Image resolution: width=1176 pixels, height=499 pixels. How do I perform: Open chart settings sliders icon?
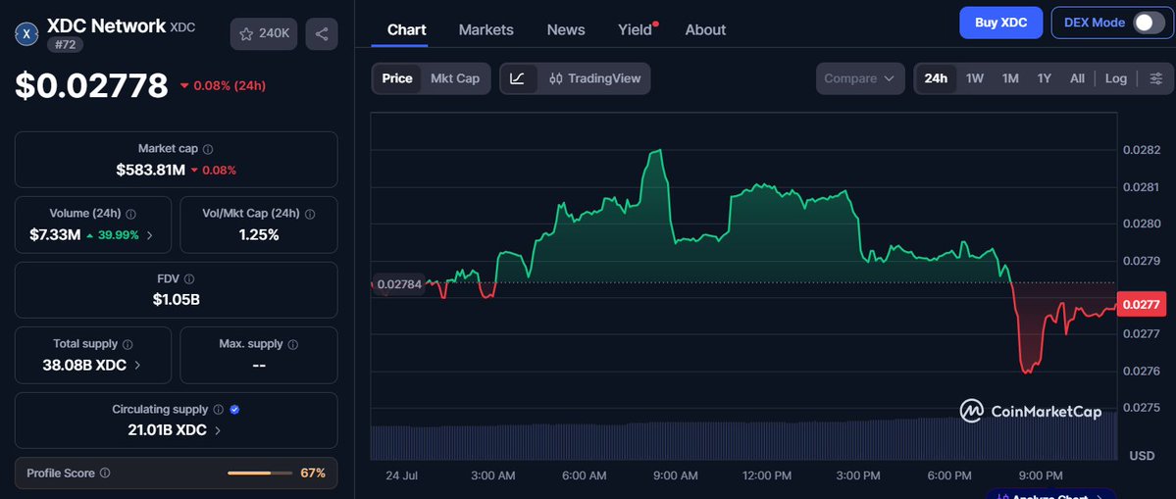coord(1155,78)
